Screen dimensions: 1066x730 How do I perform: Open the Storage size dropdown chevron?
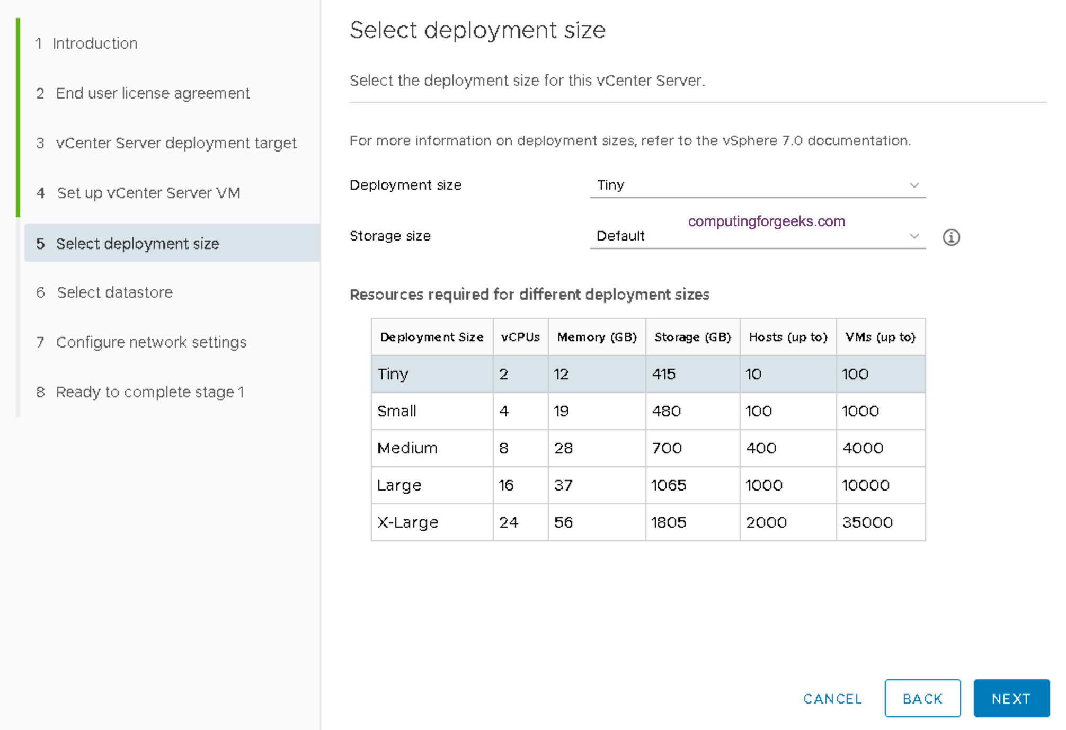tap(914, 236)
